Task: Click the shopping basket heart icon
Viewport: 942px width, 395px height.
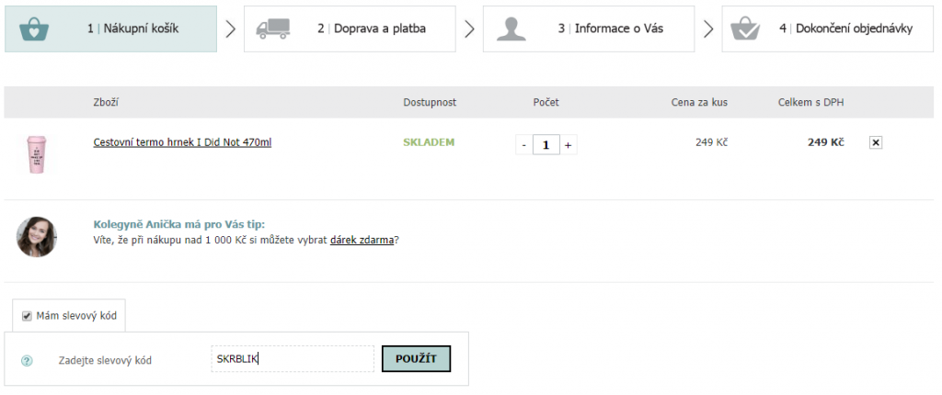Action: pyautogui.click(x=34, y=28)
